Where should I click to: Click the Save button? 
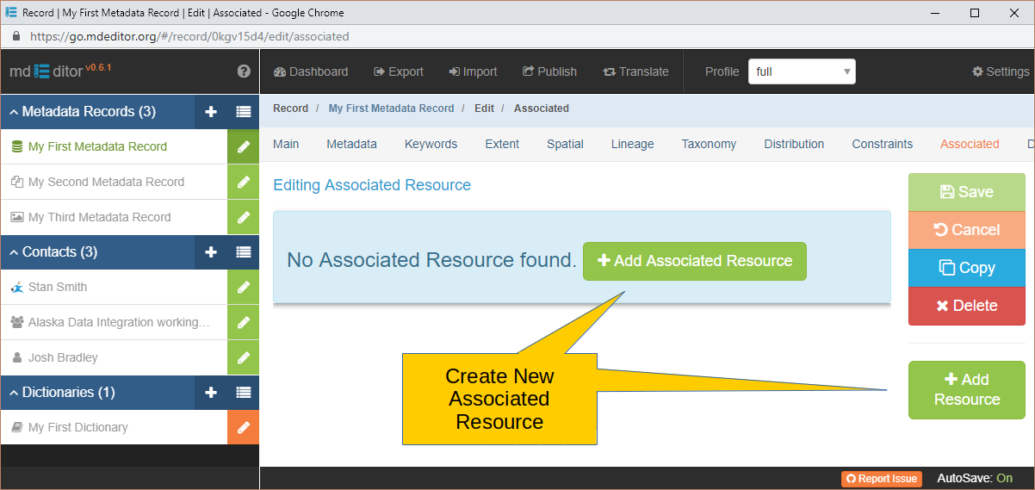(x=967, y=192)
